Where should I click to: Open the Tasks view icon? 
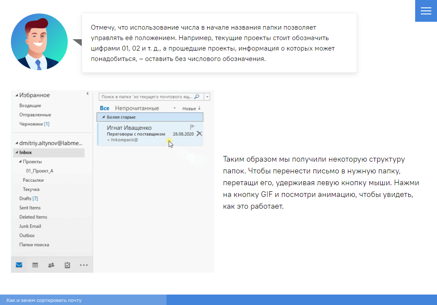[x=67, y=265]
